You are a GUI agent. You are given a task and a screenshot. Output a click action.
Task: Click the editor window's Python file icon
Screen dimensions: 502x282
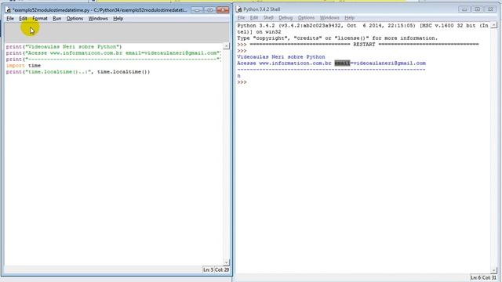[9, 10]
